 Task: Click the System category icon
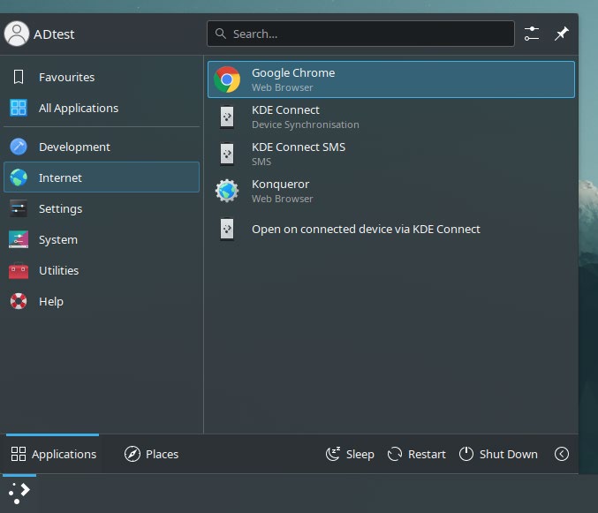pos(19,239)
